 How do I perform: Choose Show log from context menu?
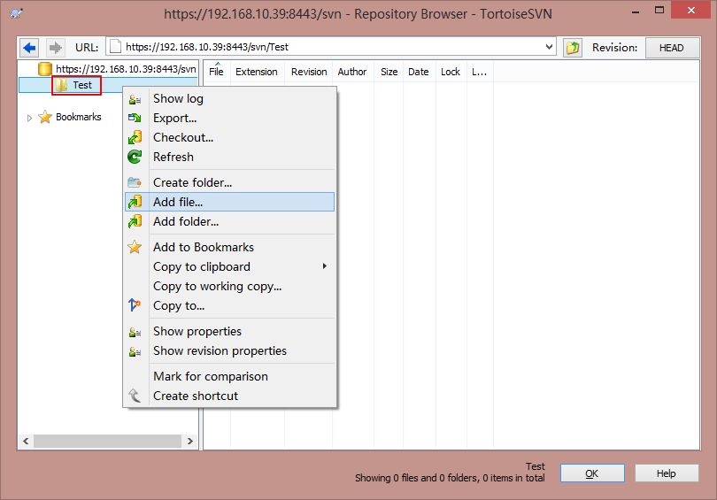pos(229,99)
